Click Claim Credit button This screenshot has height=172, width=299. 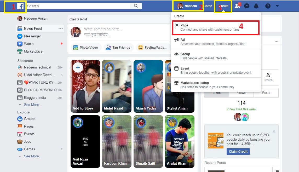pyautogui.click(x=238, y=152)
